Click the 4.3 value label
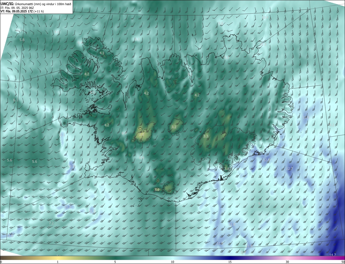345x264 pixels. tap(102, 53)
